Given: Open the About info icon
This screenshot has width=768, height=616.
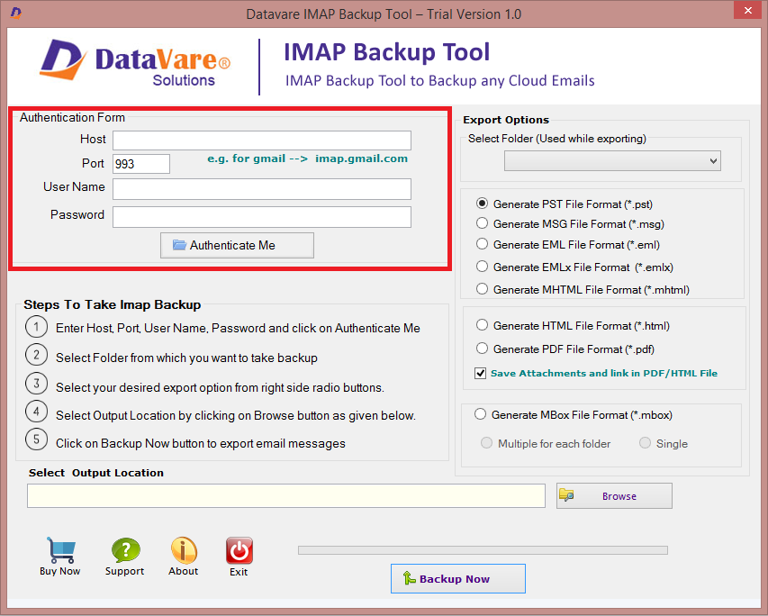Looking at the screenshot, I should pyautogui.click(x=184, y=550).
